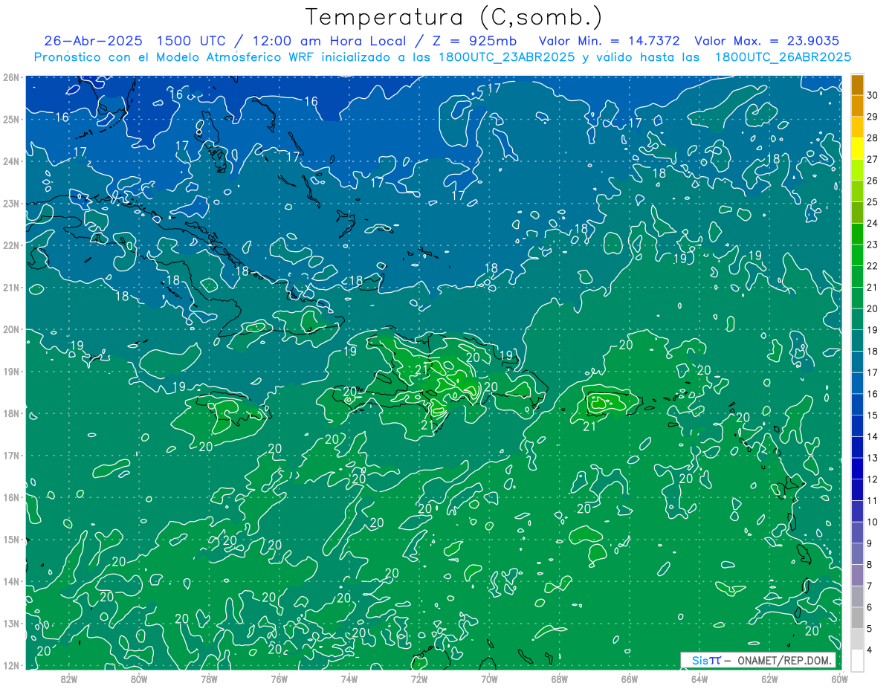The width and height of the screenshot is (892, 689).
Task: Click the color scale value 10
Action: point(873,522)
